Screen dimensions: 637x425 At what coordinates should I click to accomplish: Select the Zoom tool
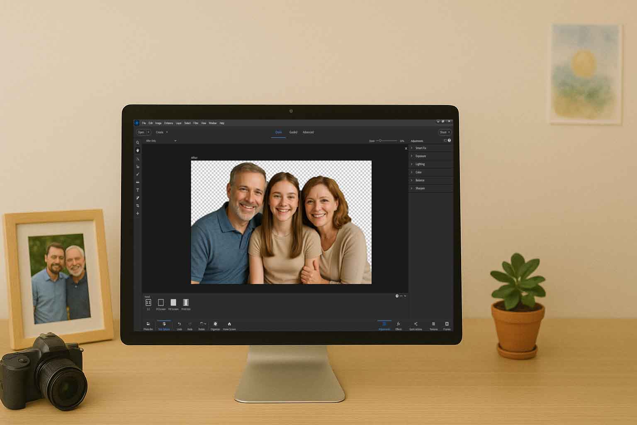click(137, 143)
